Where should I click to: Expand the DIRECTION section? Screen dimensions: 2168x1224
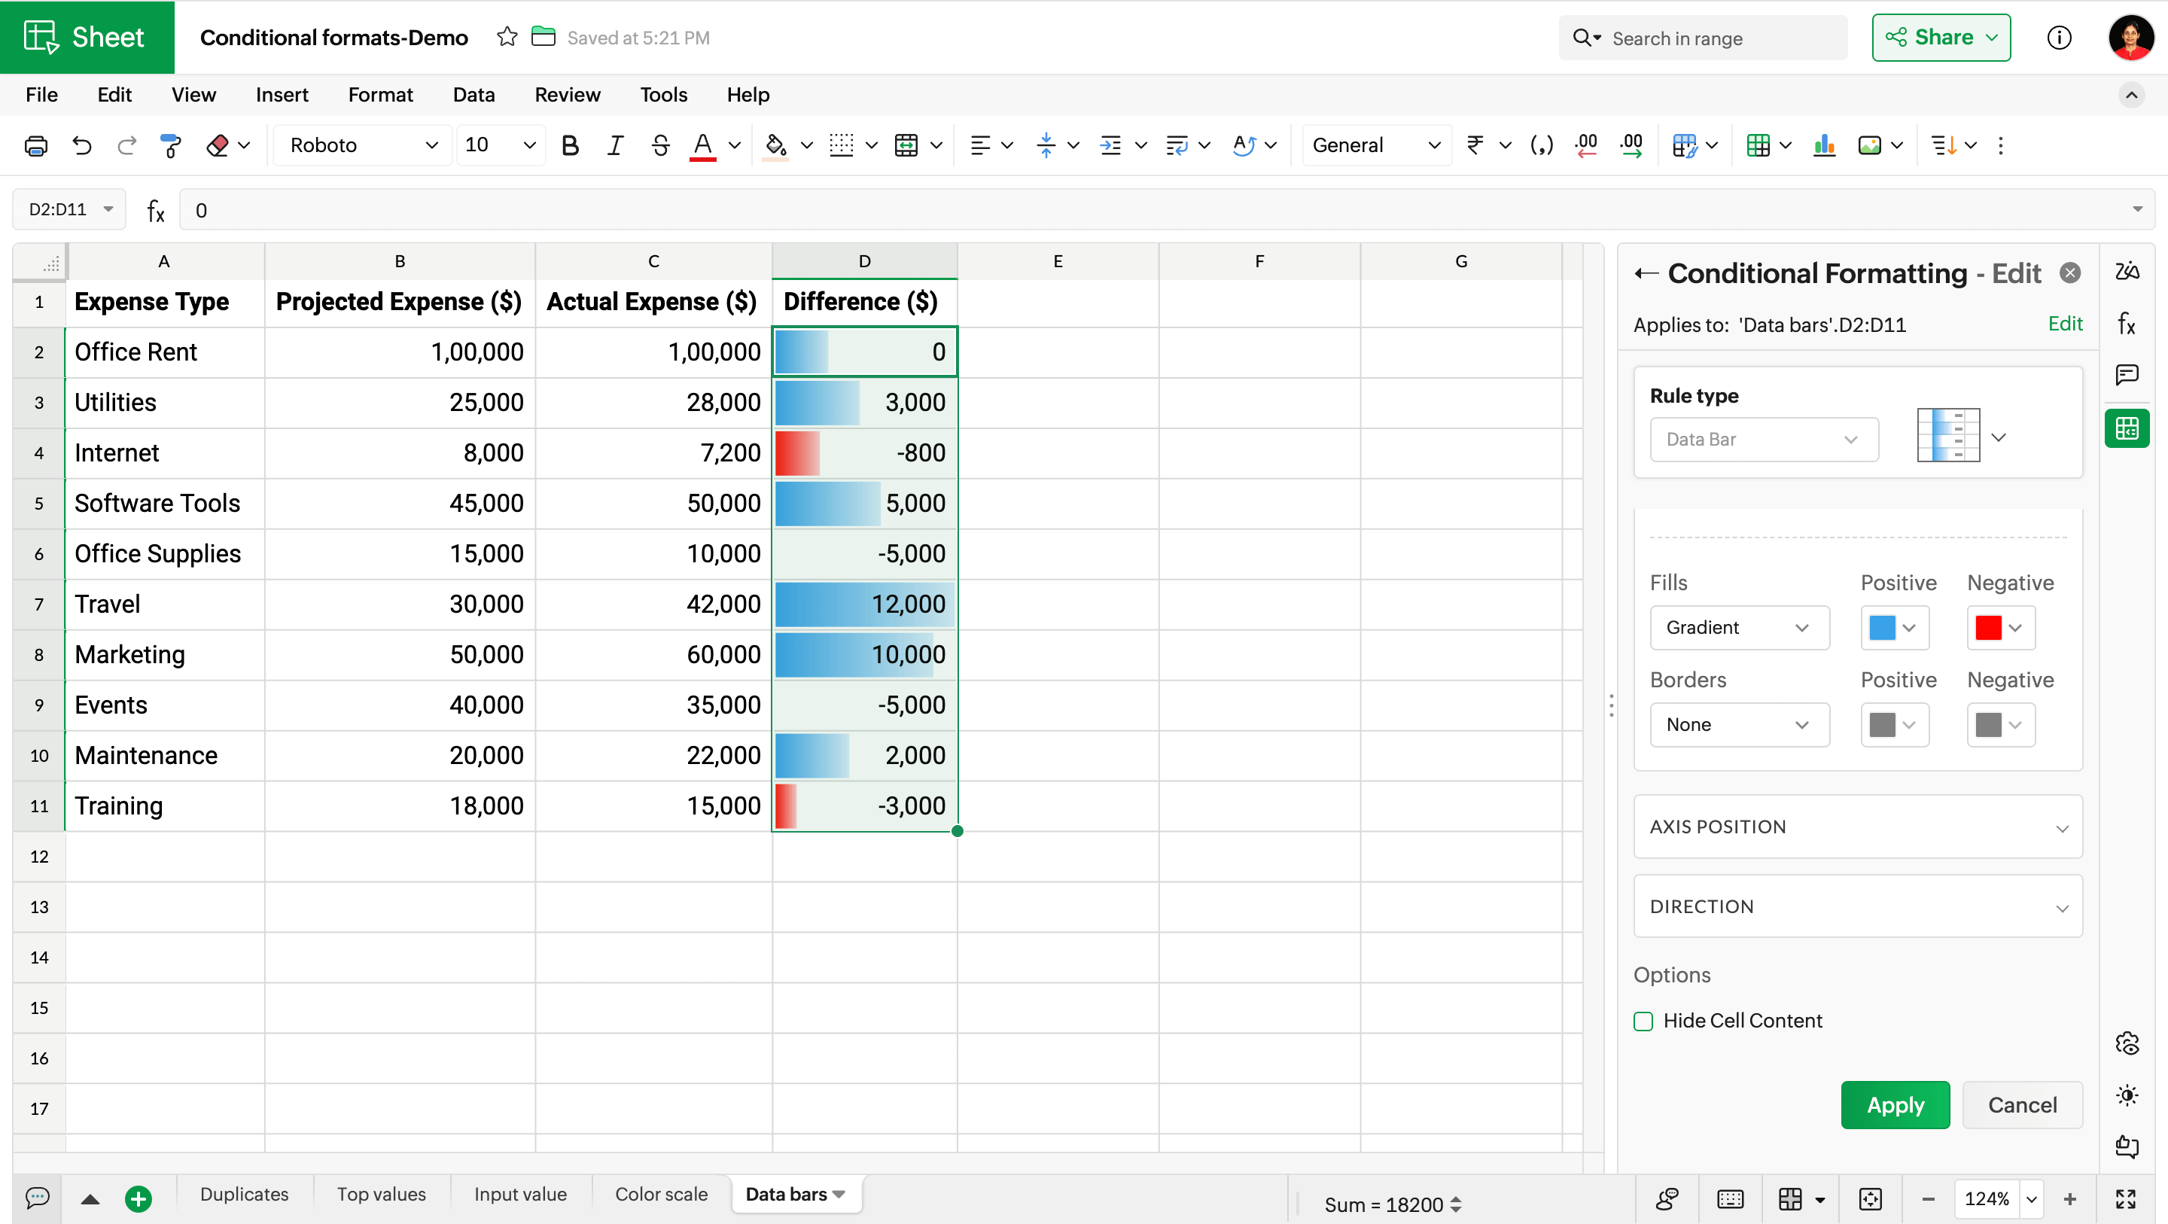tap(1859, 906)
